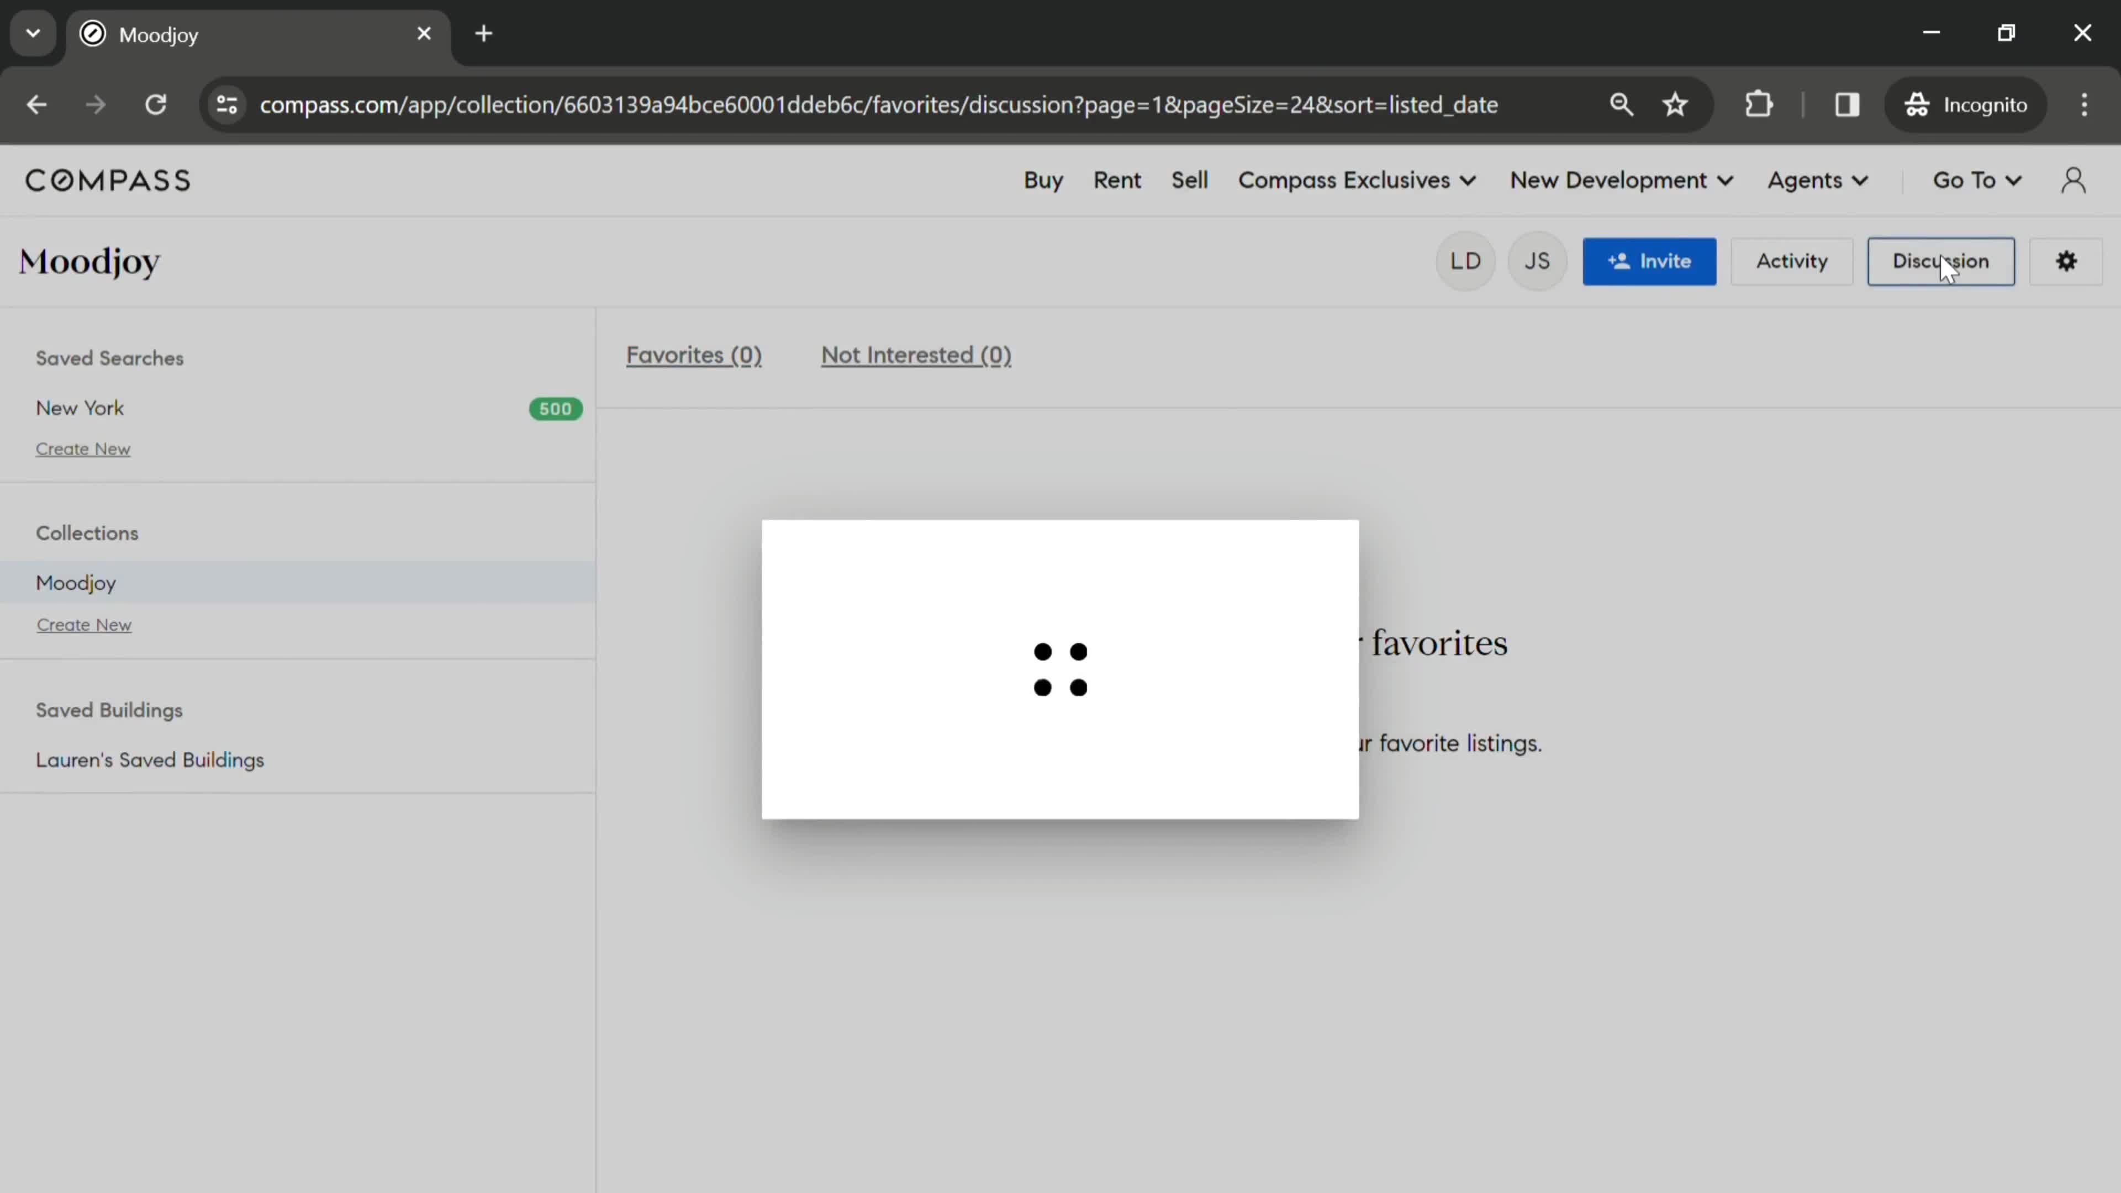Viewport: 2121px width, 1193px height.
Task: Click the Moodjoy collection link
Action: (76, 581)
